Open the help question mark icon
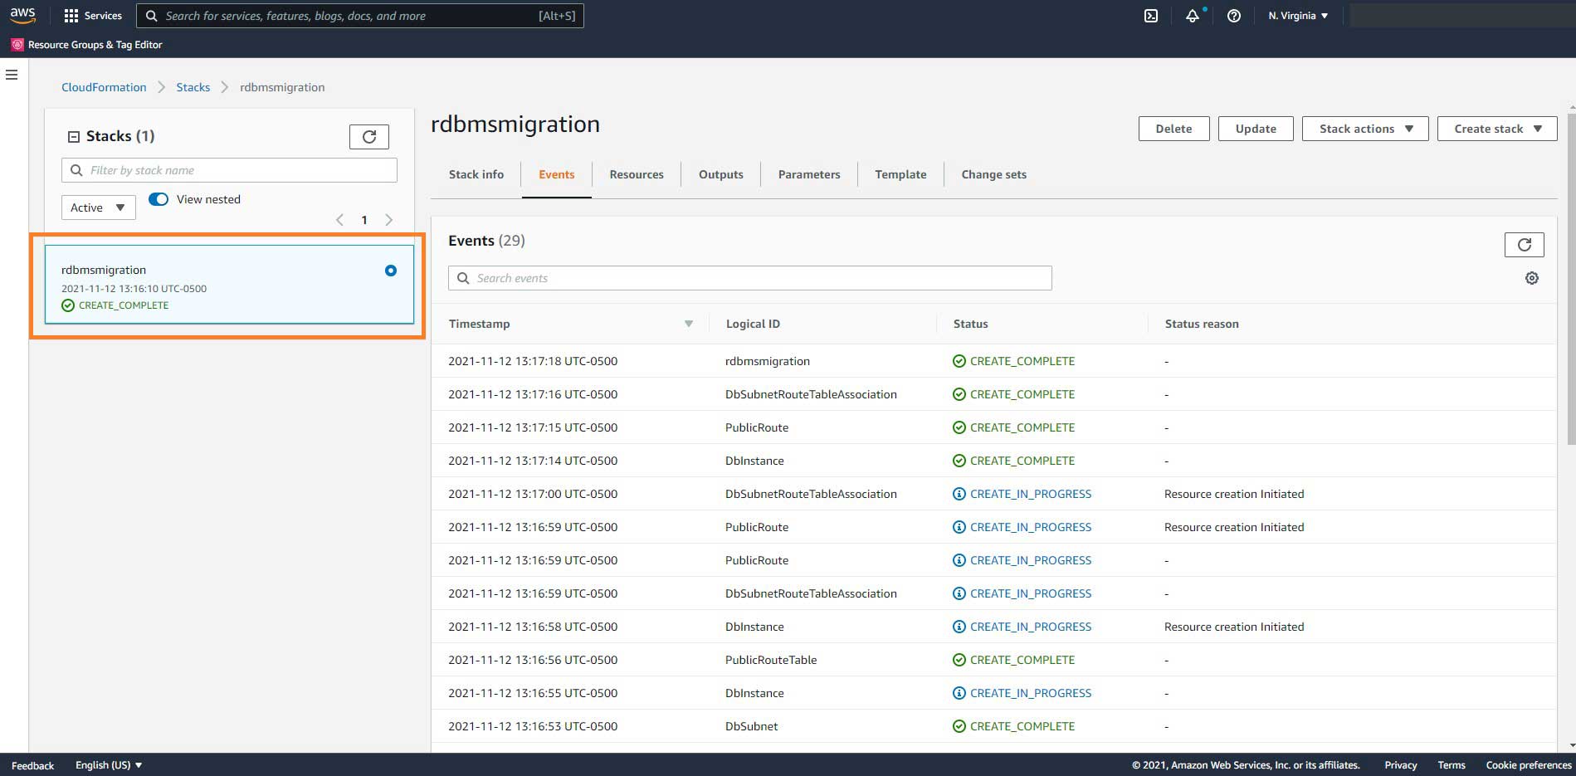This screenshot has height=776, width=1576. coord(1234,16)
